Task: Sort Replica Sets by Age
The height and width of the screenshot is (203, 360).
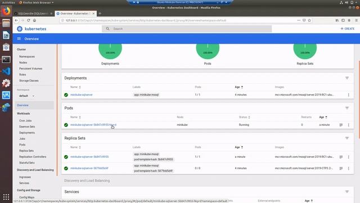Action: point(238,147)
